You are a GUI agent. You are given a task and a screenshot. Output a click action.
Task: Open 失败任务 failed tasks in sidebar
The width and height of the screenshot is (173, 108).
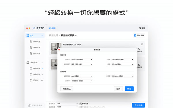point(36,74)
